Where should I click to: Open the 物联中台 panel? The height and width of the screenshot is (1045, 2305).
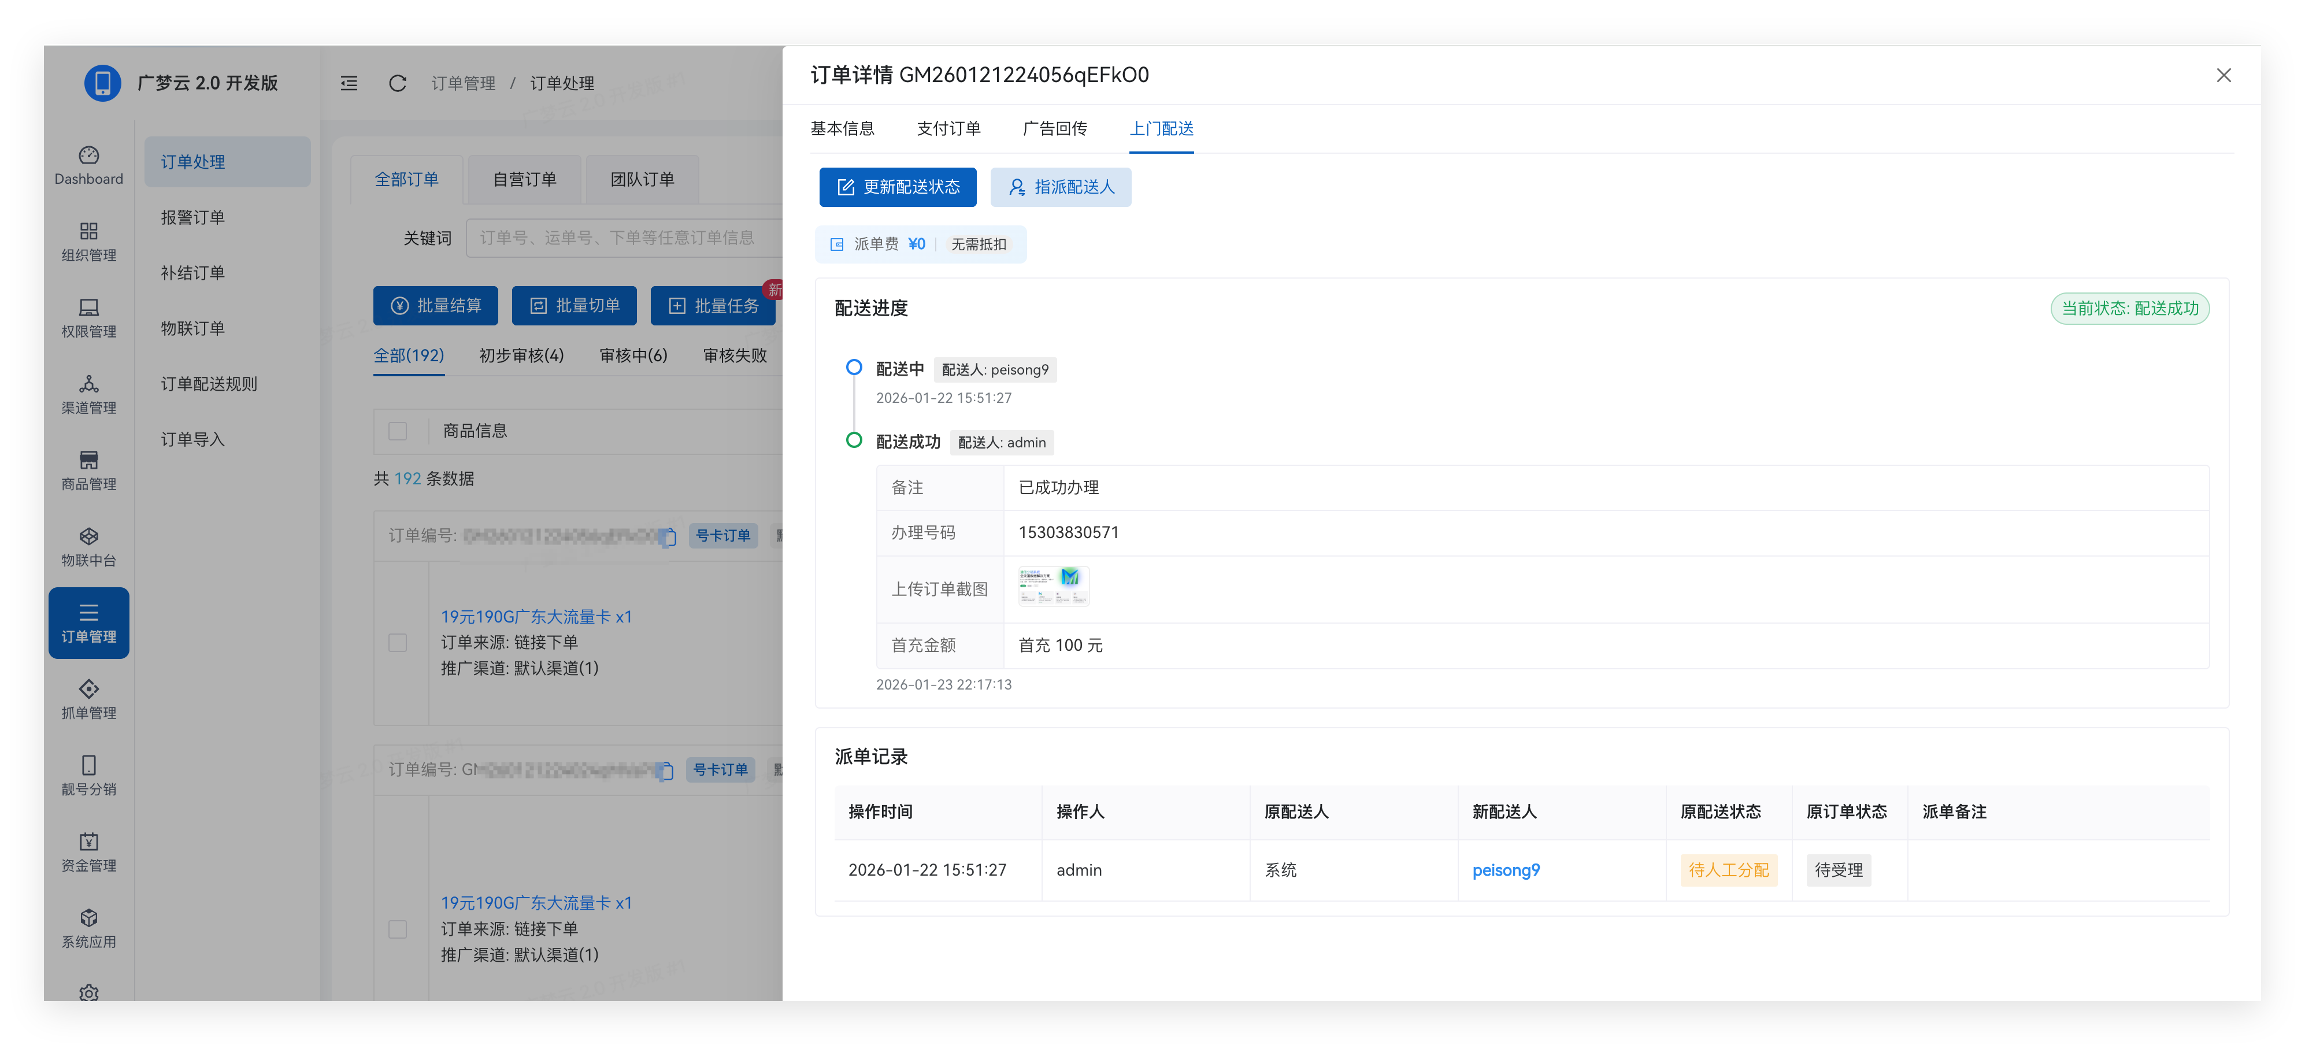(x=88, y=547)
